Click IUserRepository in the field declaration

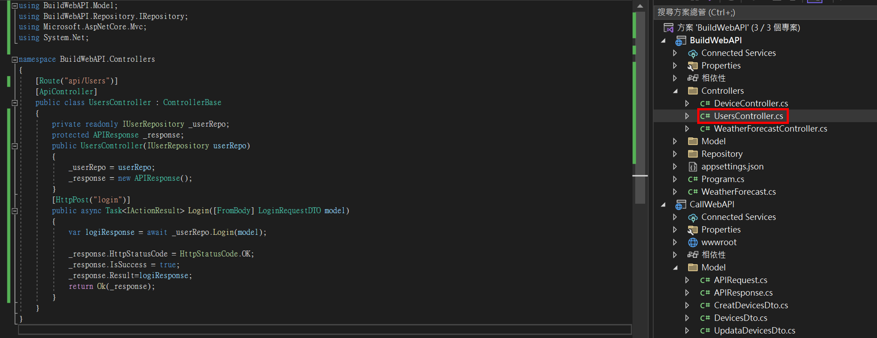tap(153, 124)
